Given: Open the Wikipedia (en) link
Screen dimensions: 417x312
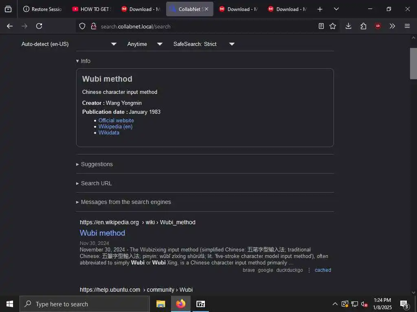Looking at the screenshot, I should 115,127.
